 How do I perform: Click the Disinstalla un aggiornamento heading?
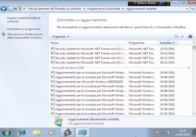(x=82, y=20)
